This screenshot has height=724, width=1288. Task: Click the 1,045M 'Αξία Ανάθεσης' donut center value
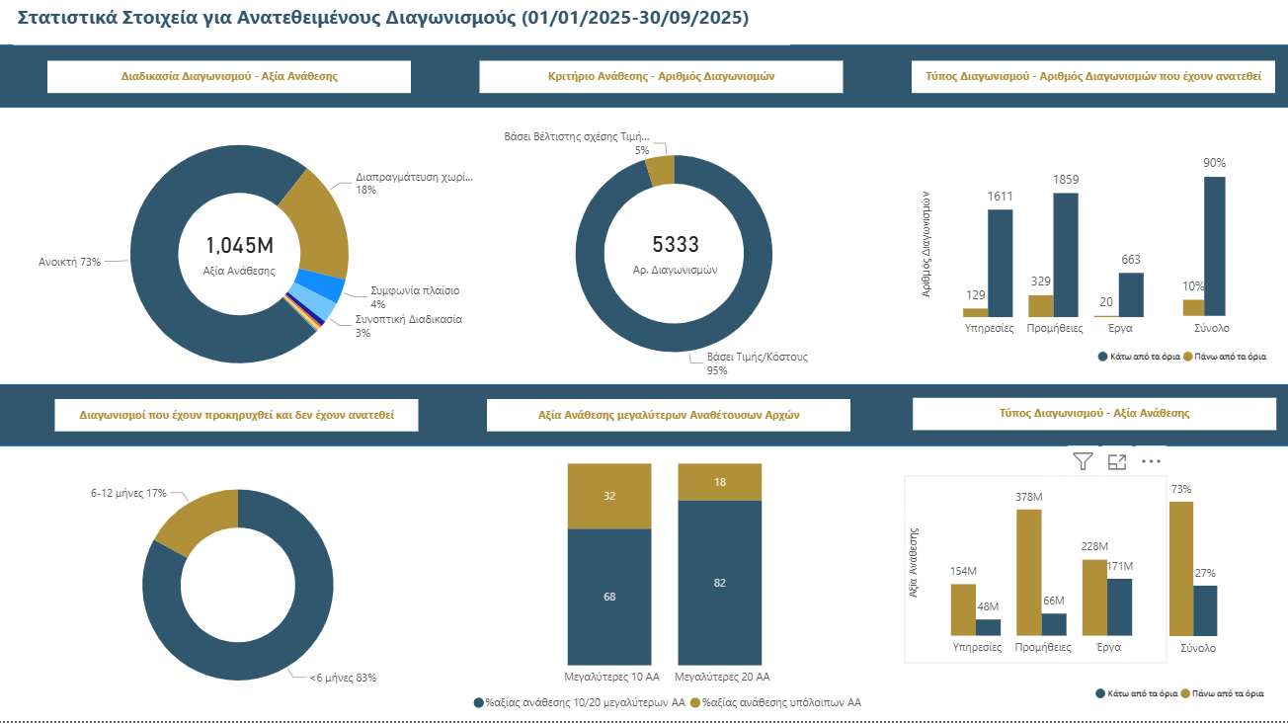pos(239,246)
